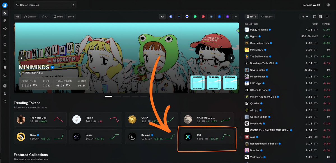The image size is (336, 163).
Task: Open the Hypurr collection row
Action: coord(287,36)
